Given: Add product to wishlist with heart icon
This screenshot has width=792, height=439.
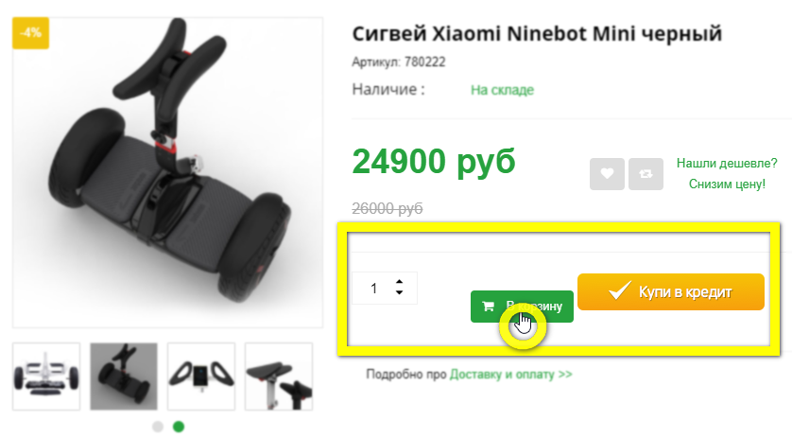Looking at the screenshot, I should click(607, 174).
